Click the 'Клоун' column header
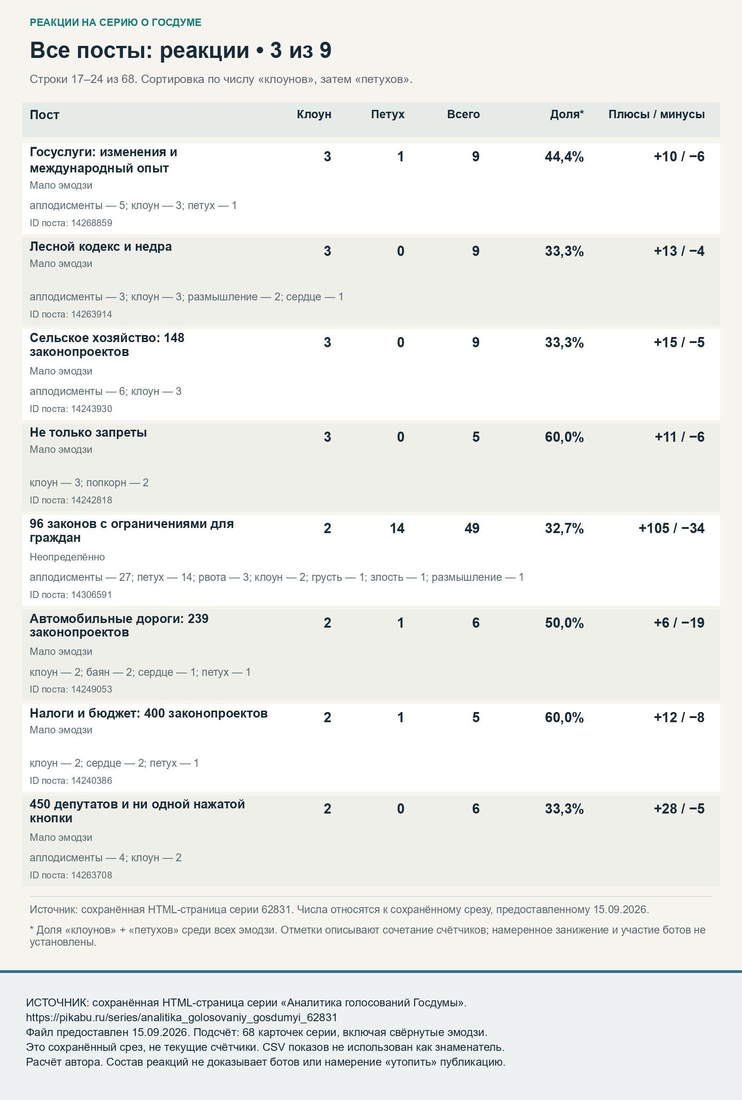 314,114
